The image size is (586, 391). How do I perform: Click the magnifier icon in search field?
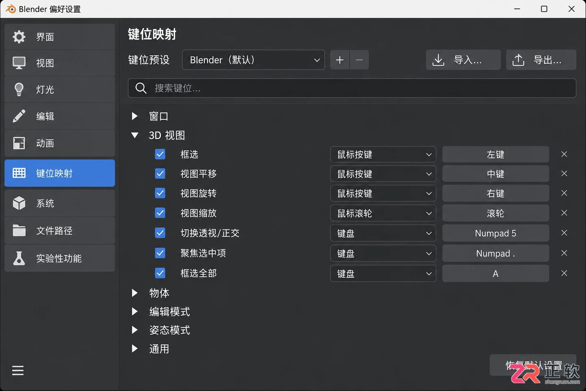141,88
